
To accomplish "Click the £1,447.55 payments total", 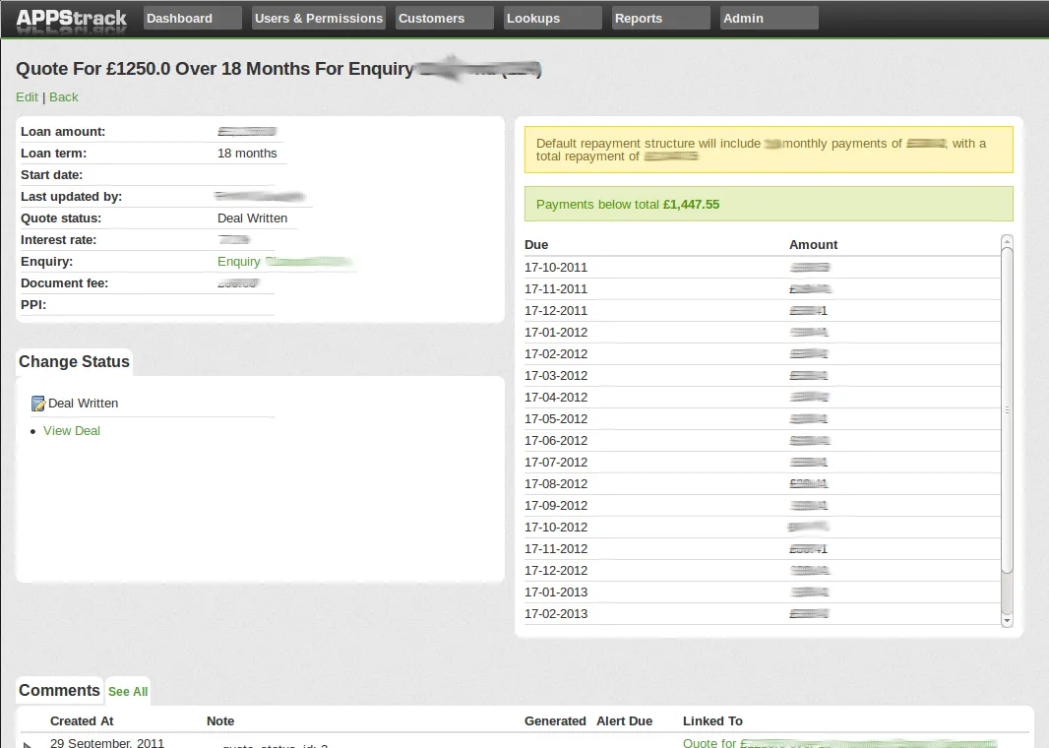I will pyautogui.click(x=691, y=205).
